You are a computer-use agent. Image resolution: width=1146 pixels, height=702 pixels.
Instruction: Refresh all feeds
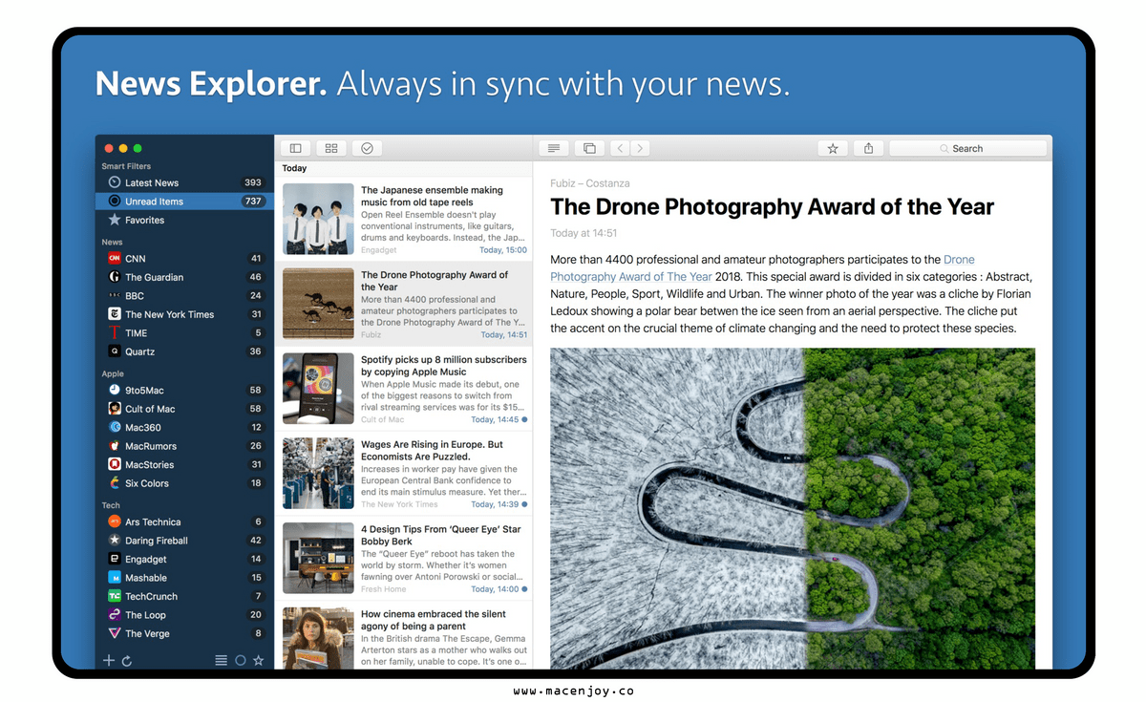tap(127, 660)
